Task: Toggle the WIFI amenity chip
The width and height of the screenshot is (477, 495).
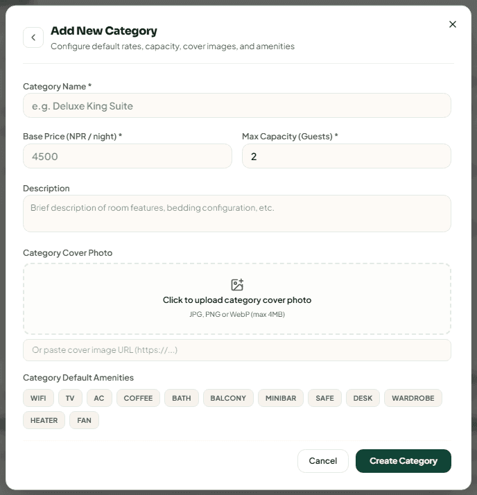Action: pyautogui.click(x=38, y=398)
